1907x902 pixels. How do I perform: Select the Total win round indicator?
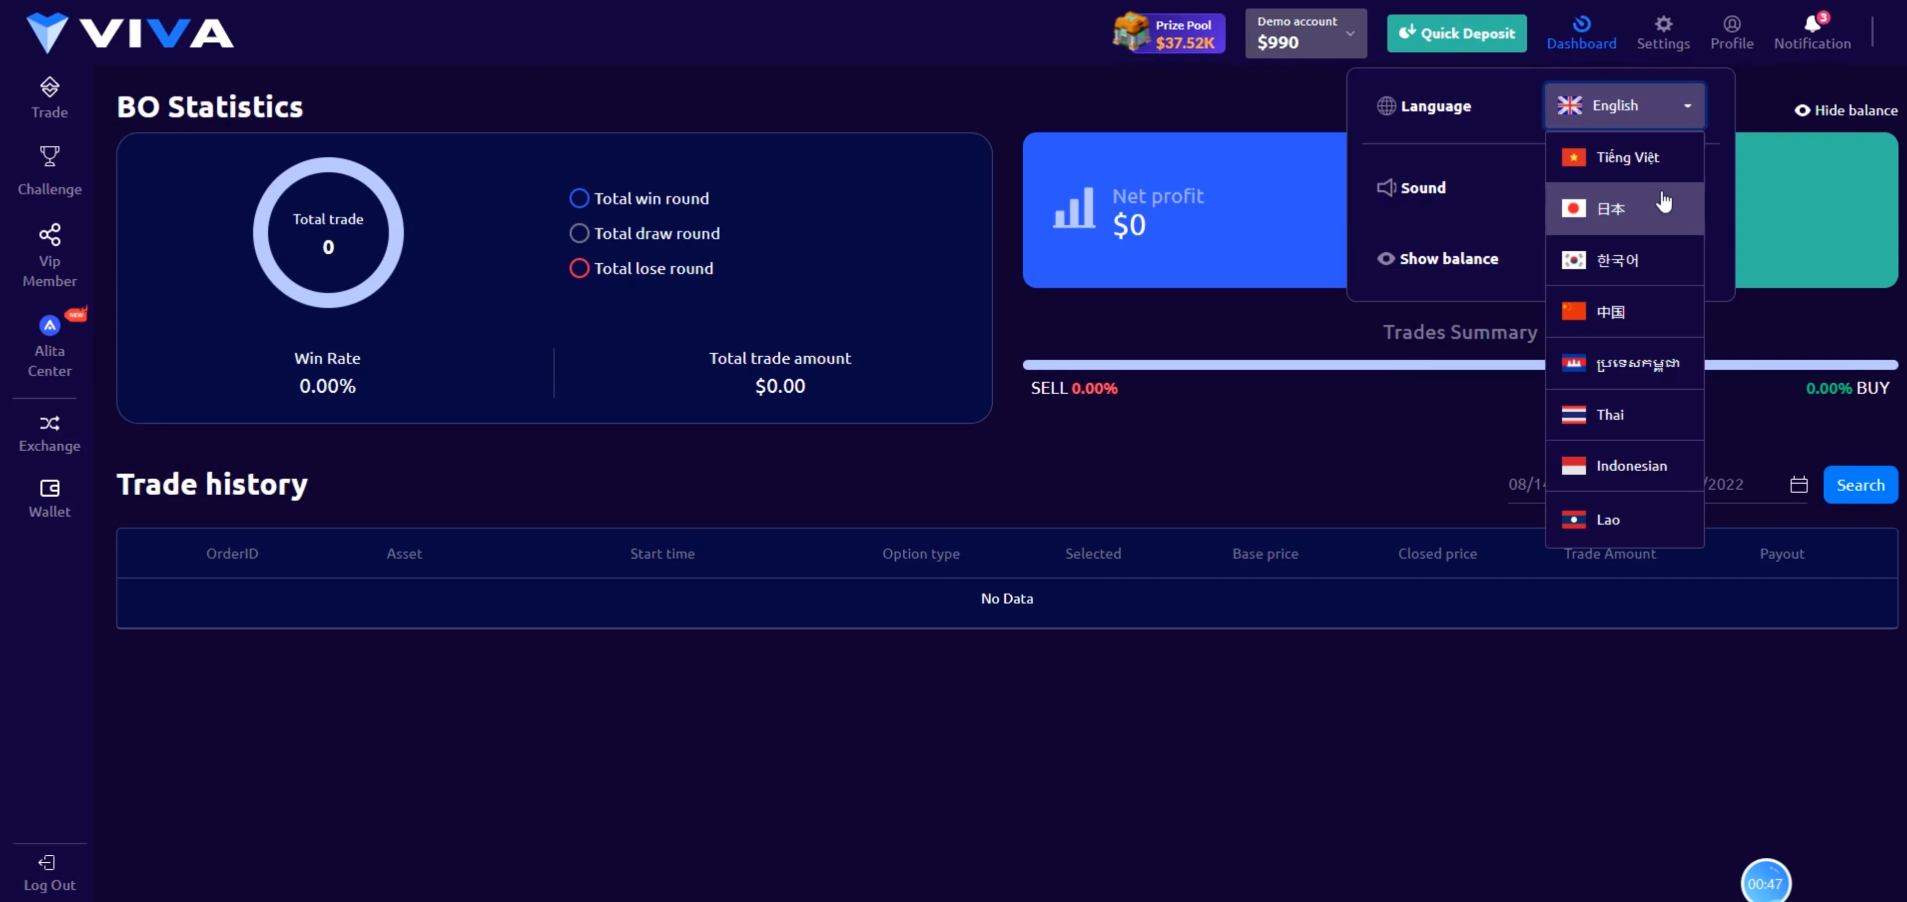(x=579, y=199)
